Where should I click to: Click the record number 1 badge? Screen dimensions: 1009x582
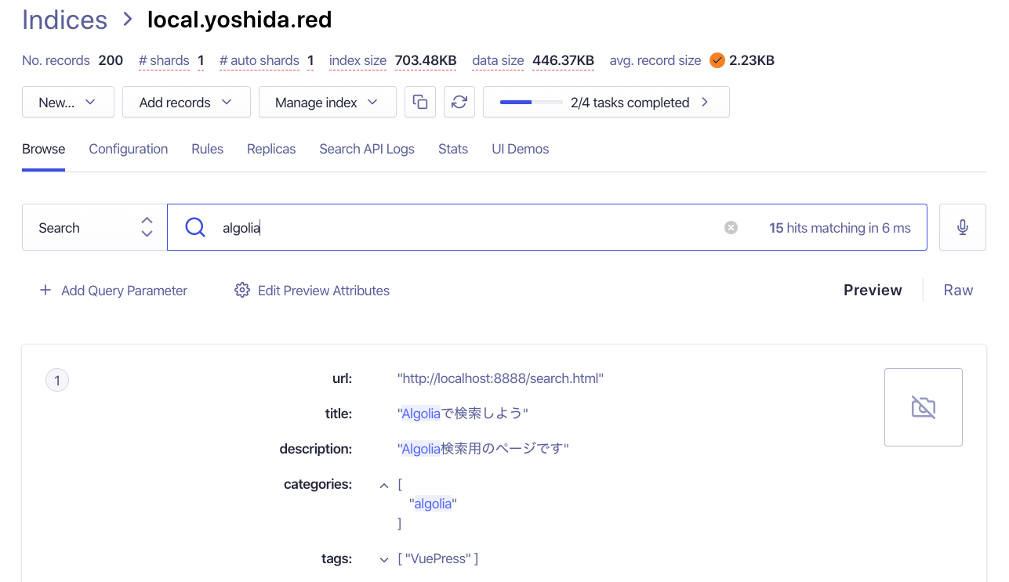57,381
